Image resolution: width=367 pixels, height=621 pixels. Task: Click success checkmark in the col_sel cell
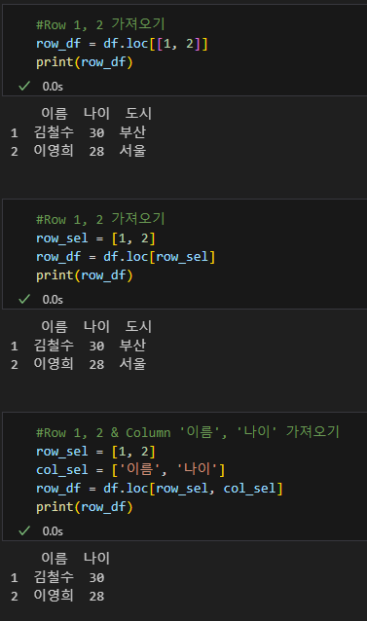(24, 530)
